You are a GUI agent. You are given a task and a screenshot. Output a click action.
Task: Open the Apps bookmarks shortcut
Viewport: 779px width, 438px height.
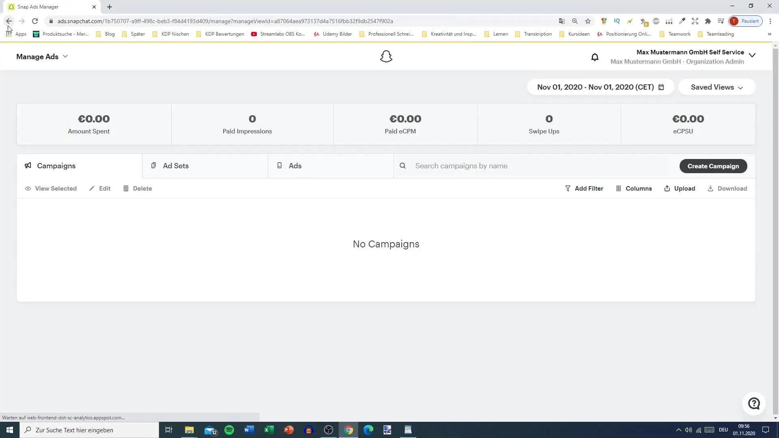[x=17, y=34]
